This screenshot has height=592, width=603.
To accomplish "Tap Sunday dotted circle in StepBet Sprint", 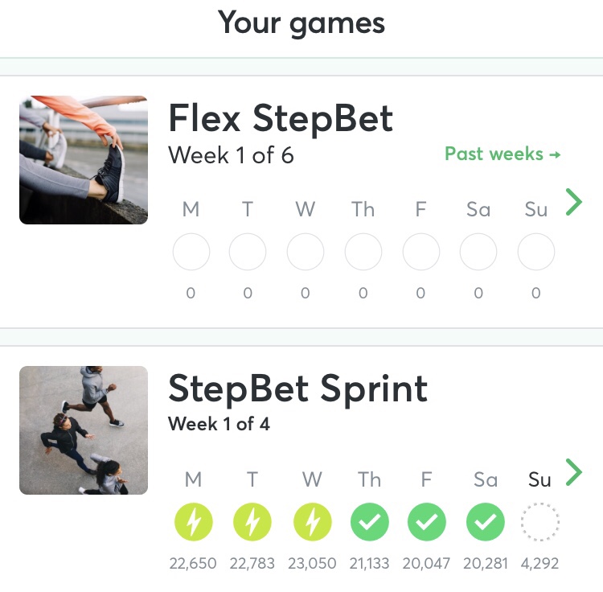I will click(x=540, y=524).
